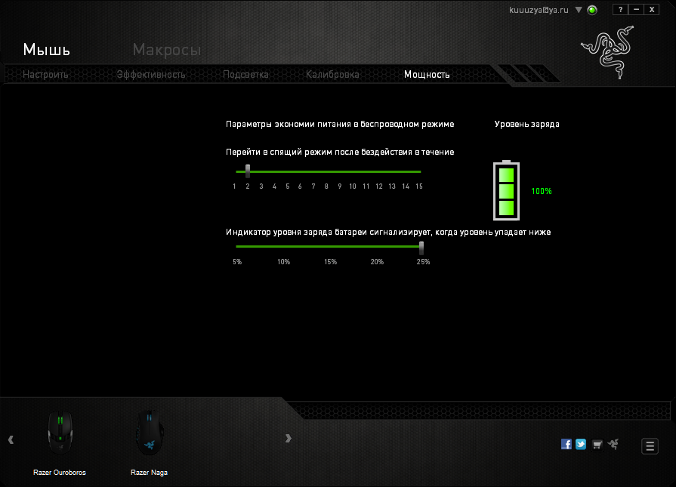
Task: Click the green online status indicator
Action: point(592,10)
